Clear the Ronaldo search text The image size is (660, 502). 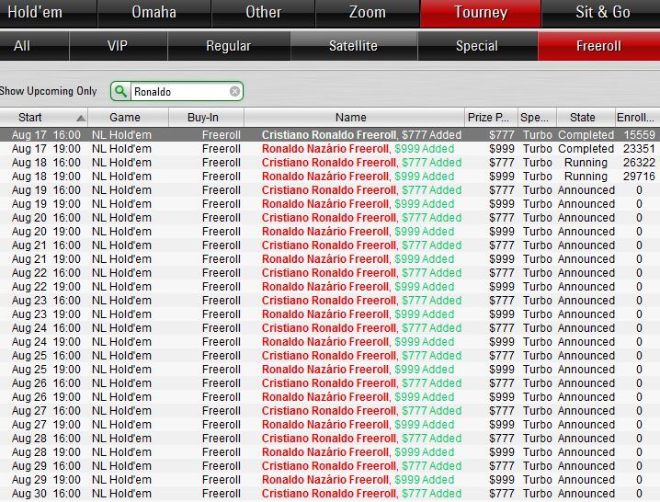[235, 91]
